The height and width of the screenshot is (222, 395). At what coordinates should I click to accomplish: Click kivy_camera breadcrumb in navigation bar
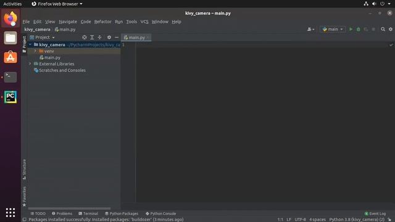[x=37, y=30]
